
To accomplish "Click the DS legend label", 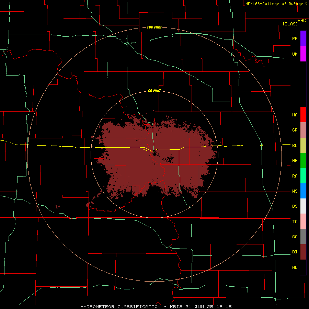I will [295, 206].
